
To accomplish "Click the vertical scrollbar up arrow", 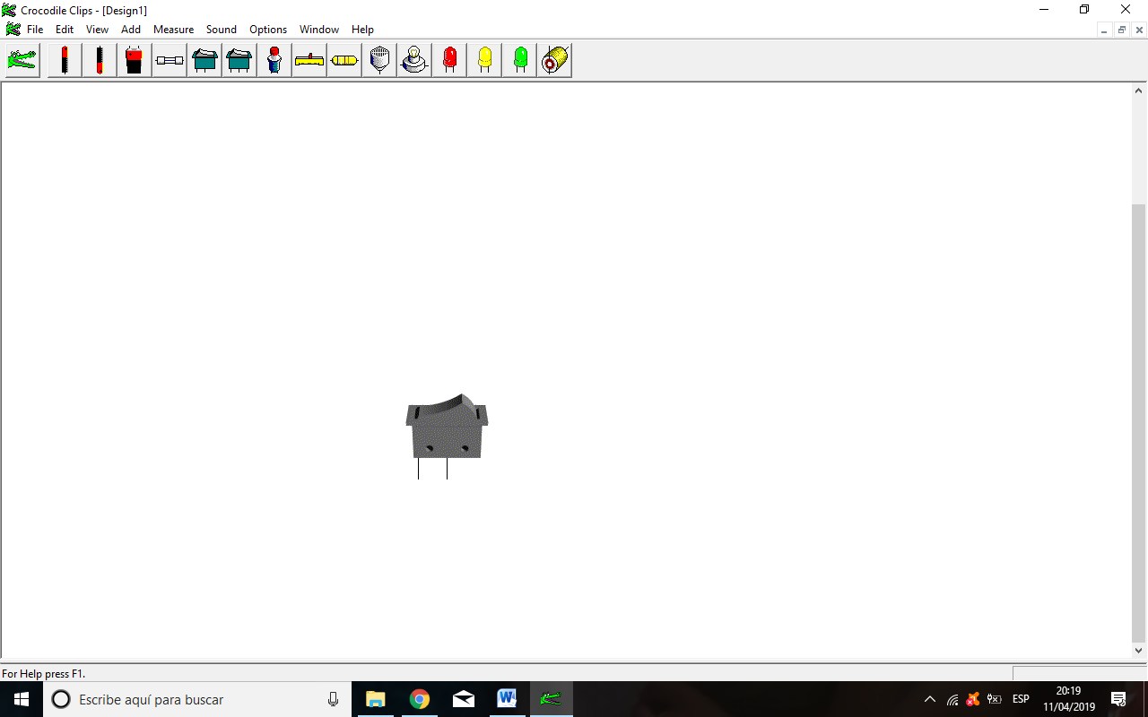I will click(1139, 91).
